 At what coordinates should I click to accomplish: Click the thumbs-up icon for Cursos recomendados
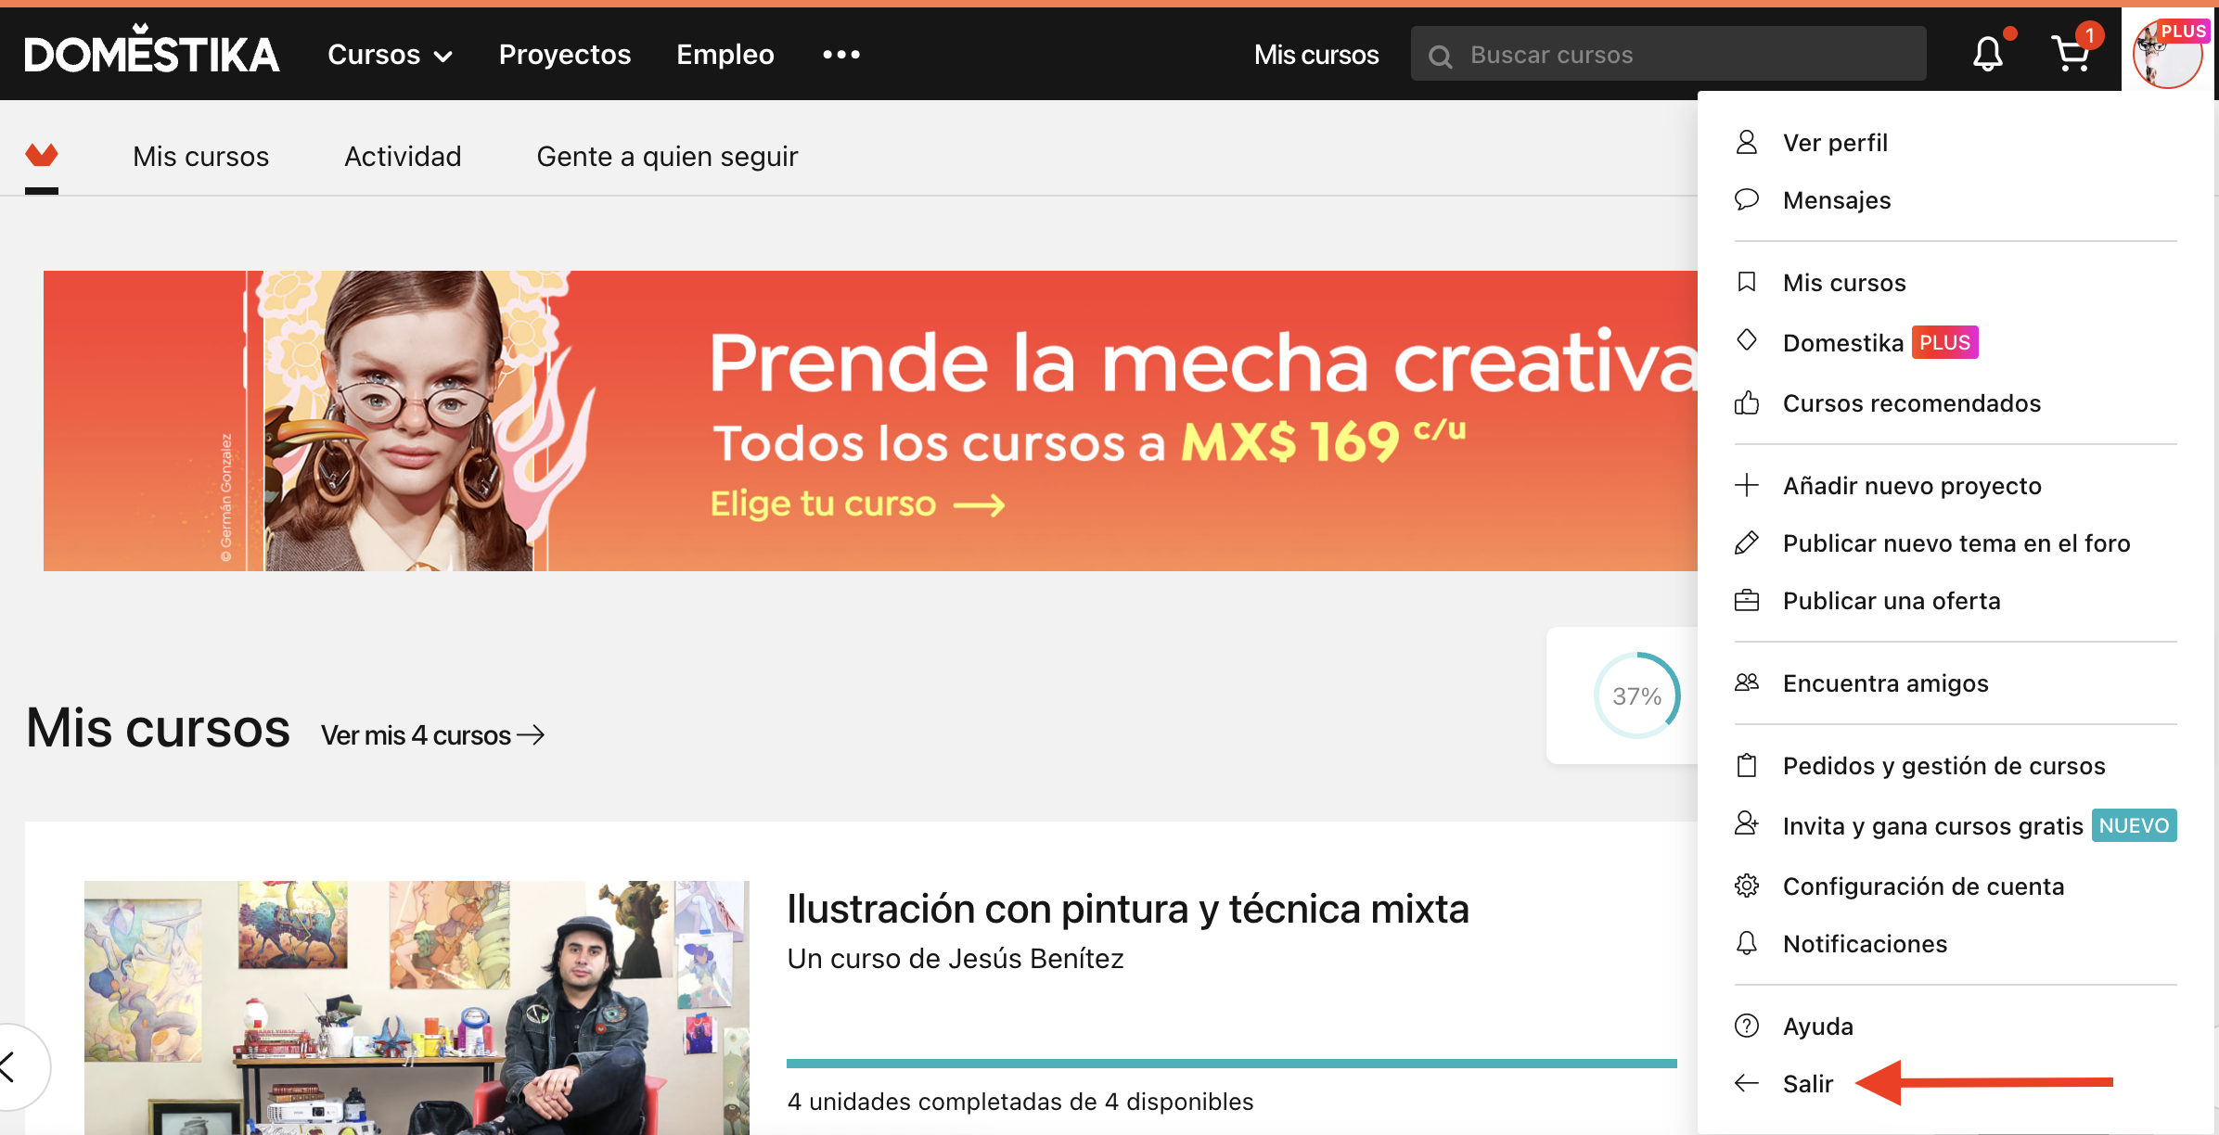[1747, 402]
